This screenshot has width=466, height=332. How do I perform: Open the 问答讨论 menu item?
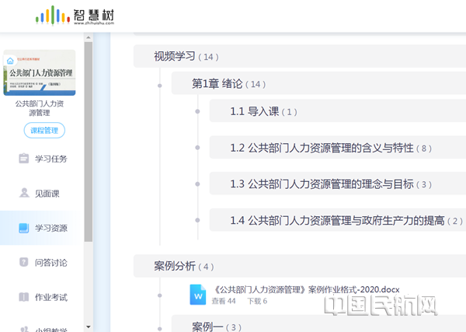click(x=42, y=262)
